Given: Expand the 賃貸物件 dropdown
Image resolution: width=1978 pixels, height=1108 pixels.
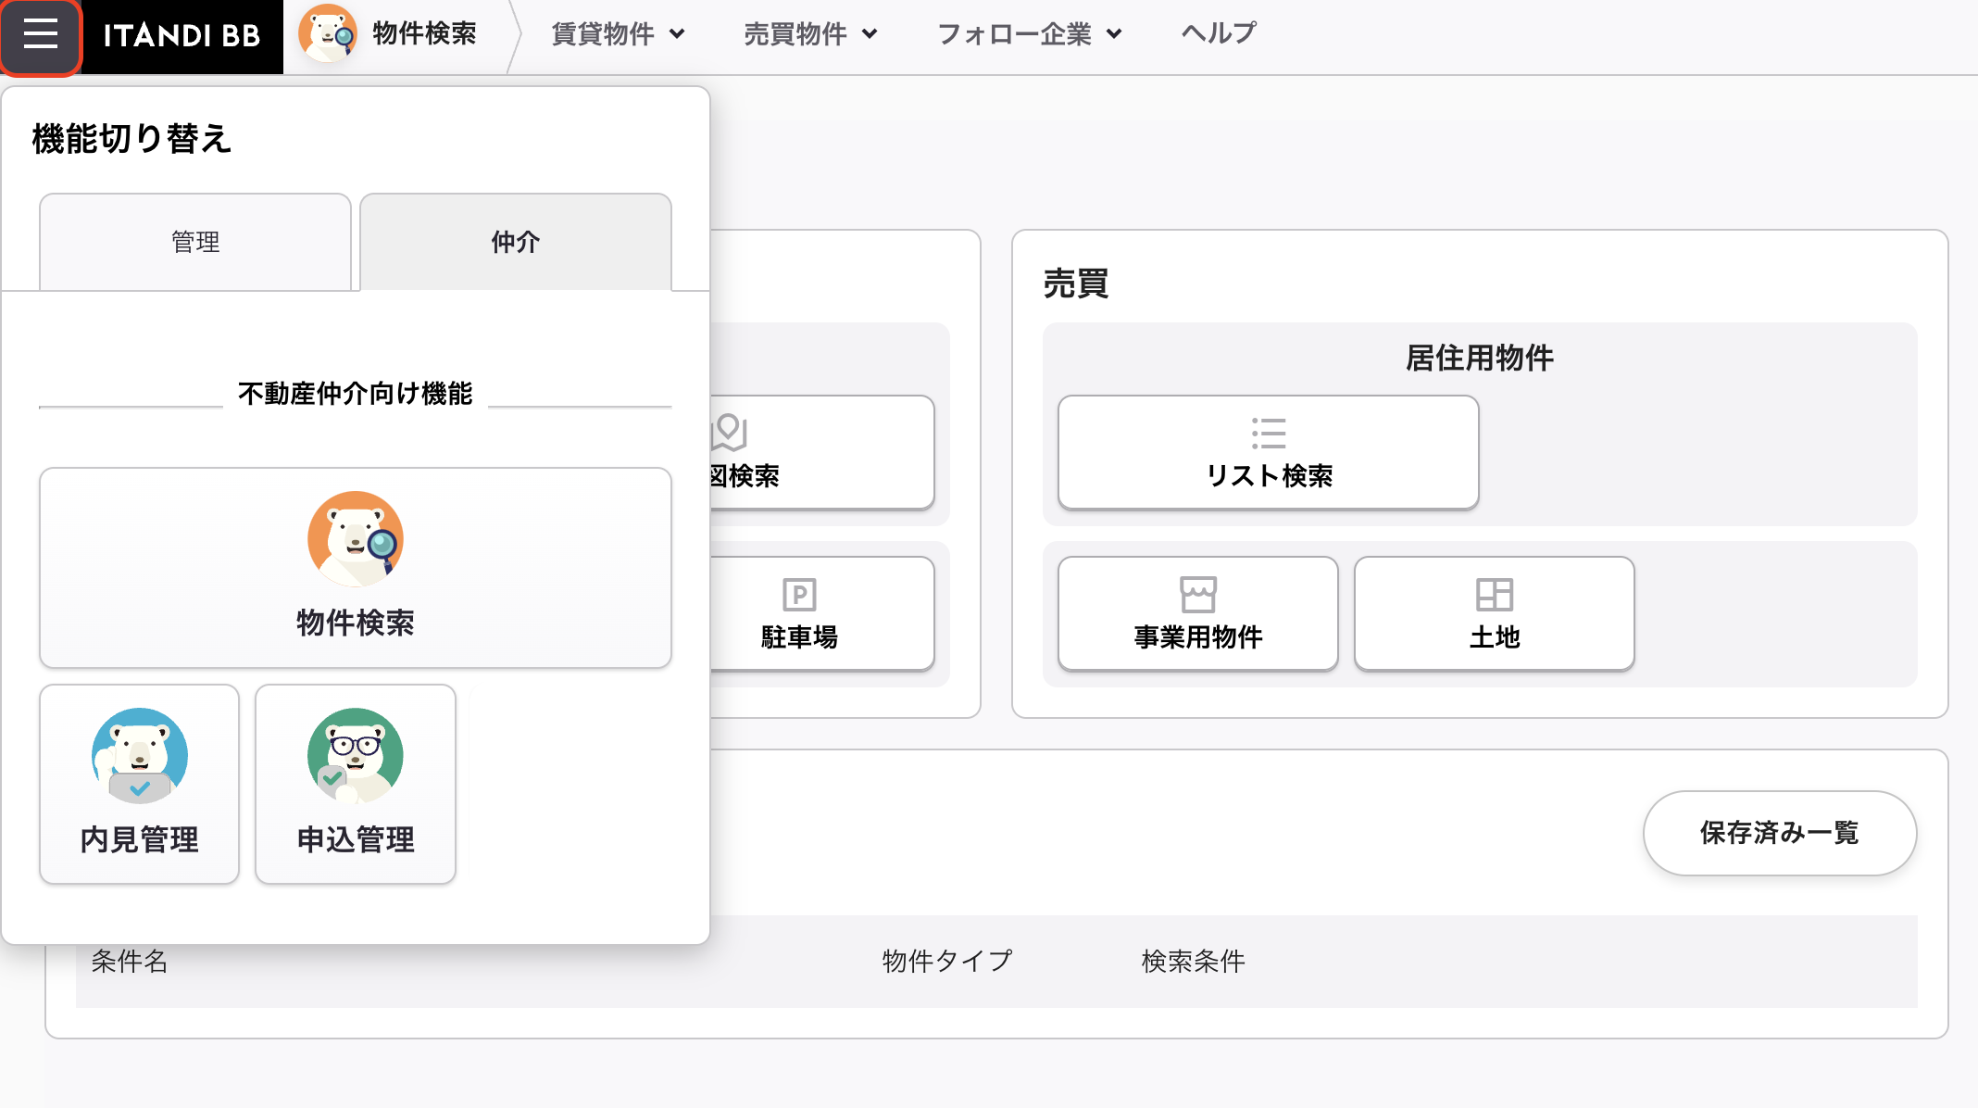Looking at the screenshot, I should 619,34.
